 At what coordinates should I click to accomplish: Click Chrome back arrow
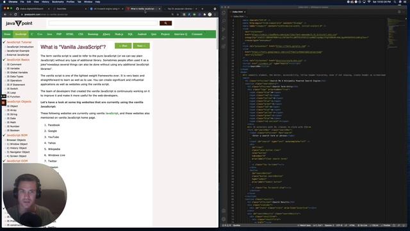5,14
